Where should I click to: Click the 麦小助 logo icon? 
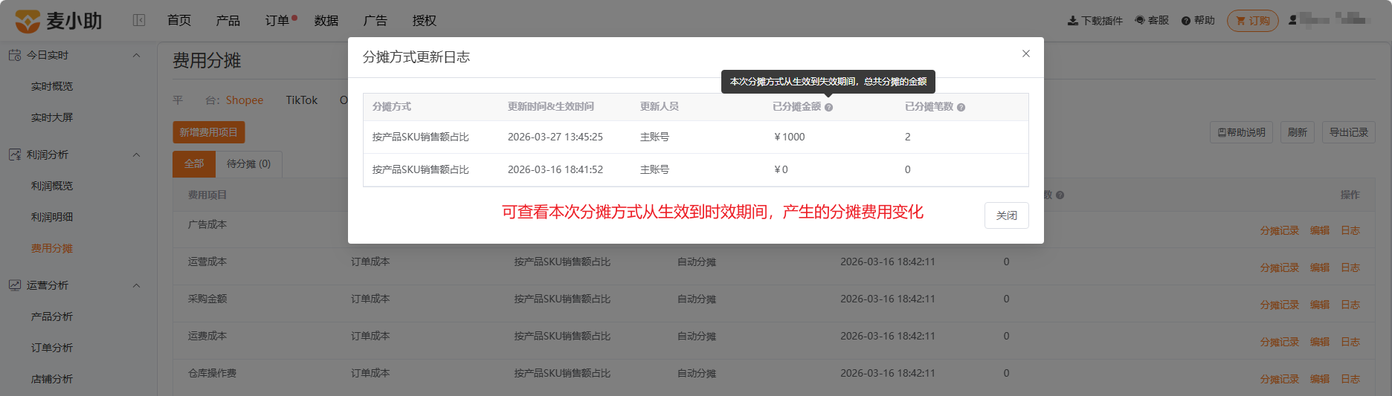28,21
